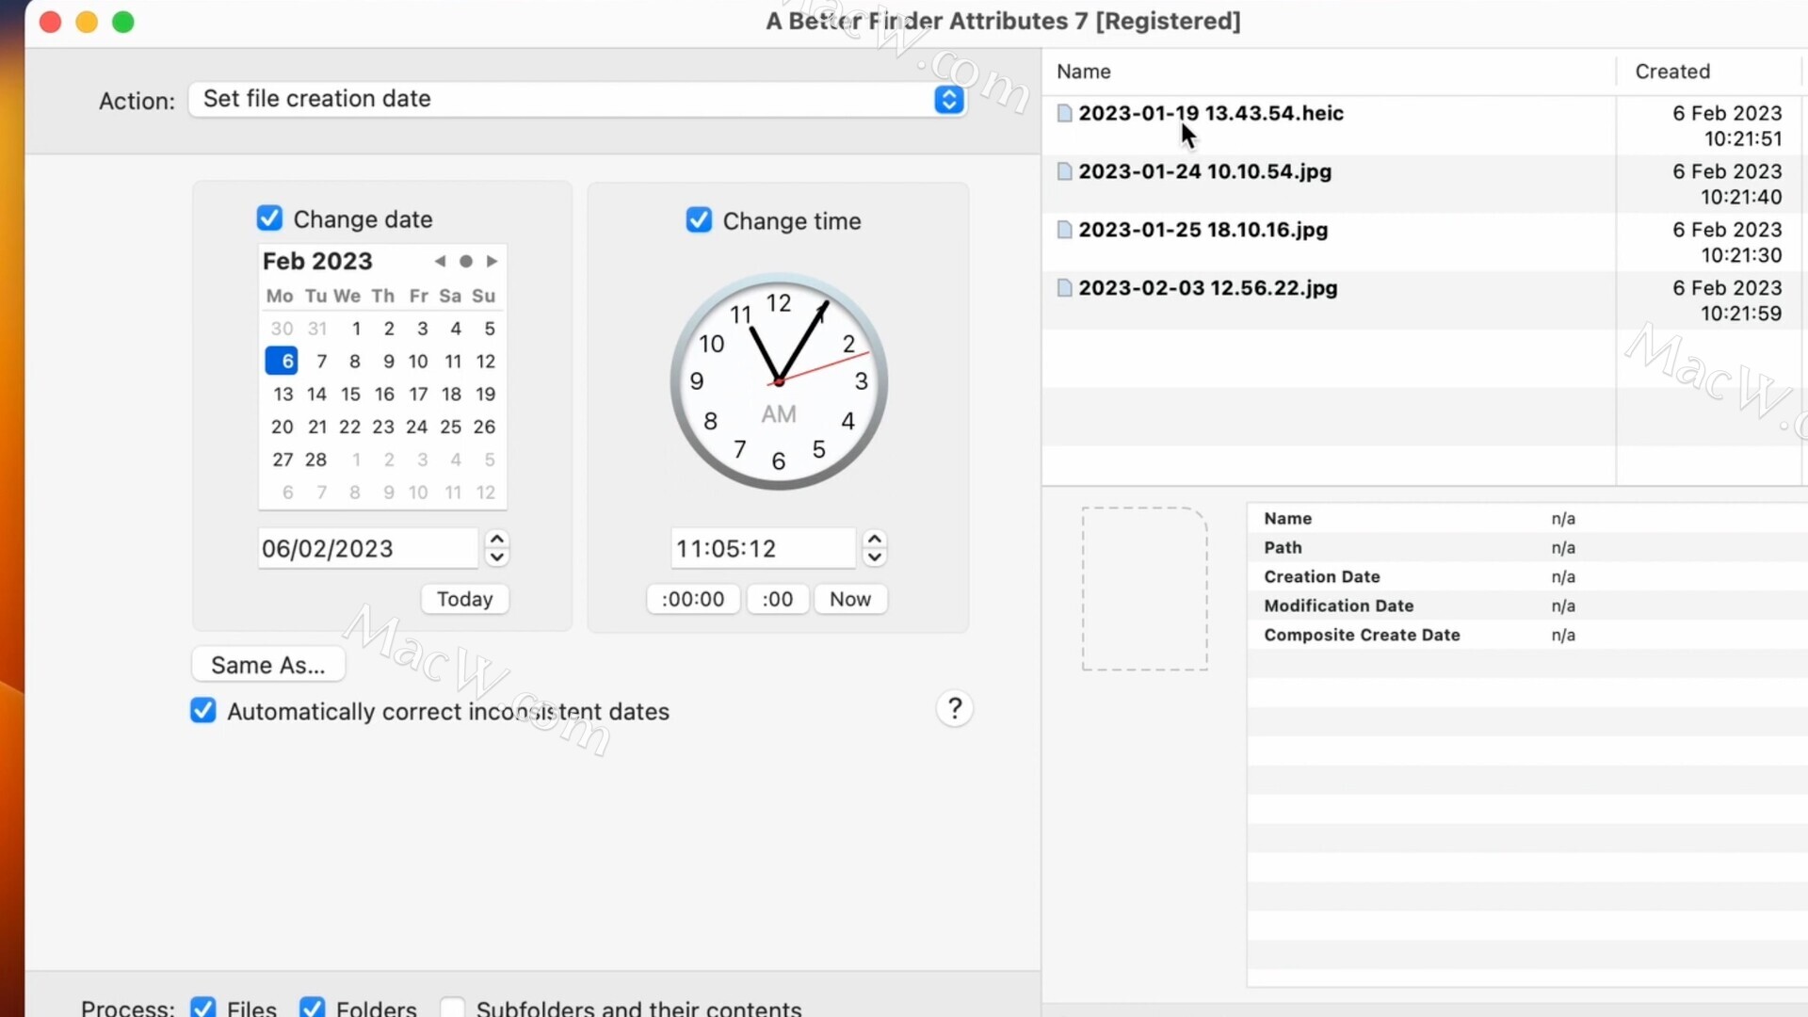Set time with the Now button
This screenshot has height=1017, width=1808.
pyautogui.click(x=850, y=599)
